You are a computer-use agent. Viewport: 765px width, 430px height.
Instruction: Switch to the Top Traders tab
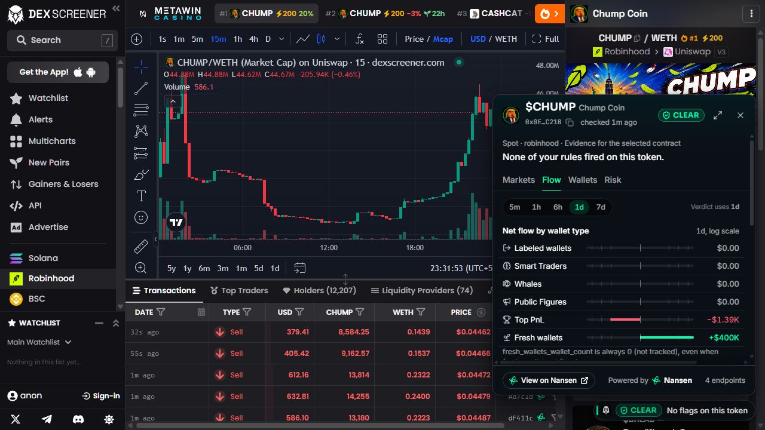click(239, 290)
